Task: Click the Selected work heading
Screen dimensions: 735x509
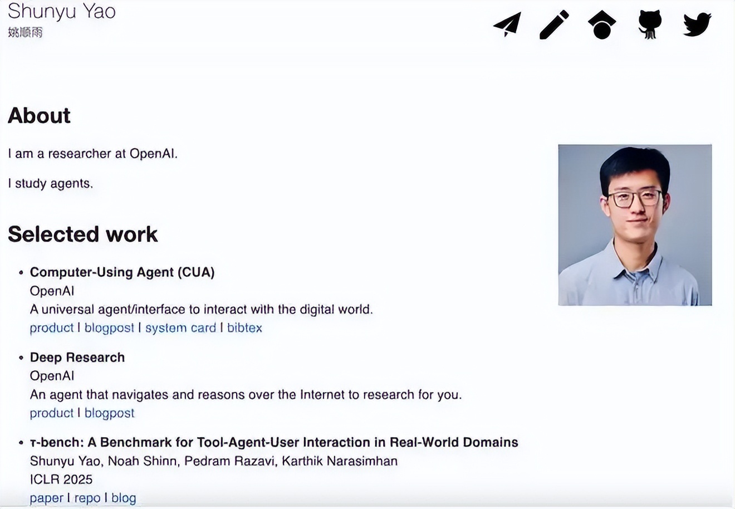Action: (83, 234)
